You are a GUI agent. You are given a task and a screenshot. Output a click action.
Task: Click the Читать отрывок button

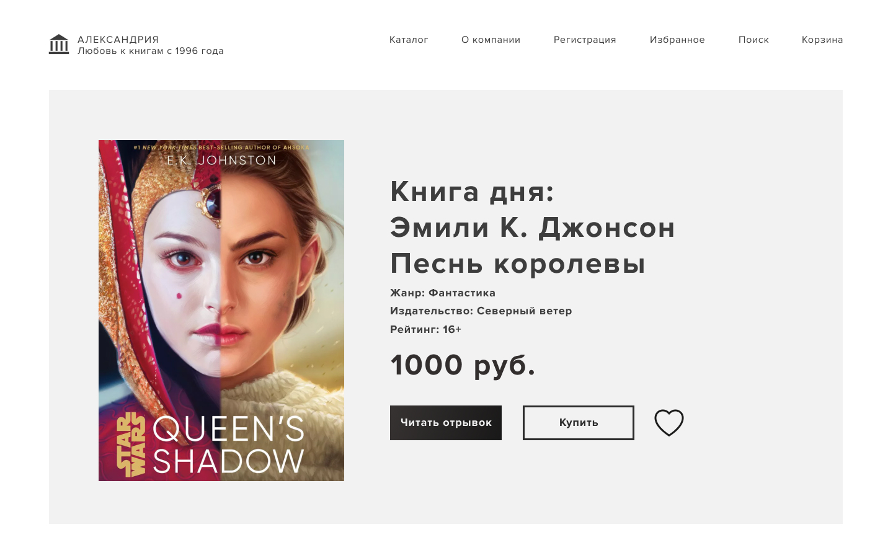(446, 423)
